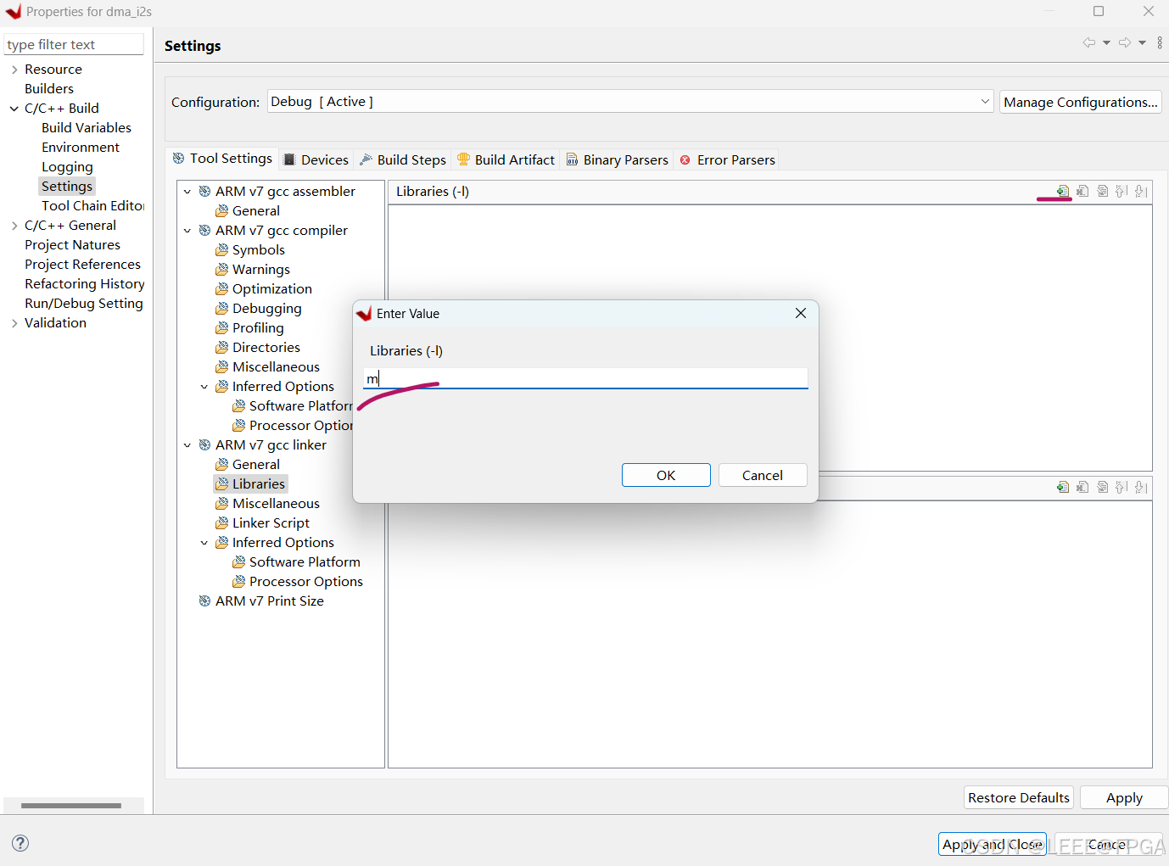This screenshot has width=1169, height=866.
Task: Click the forward navigation arrow icon
Action: click(1125, 42)
